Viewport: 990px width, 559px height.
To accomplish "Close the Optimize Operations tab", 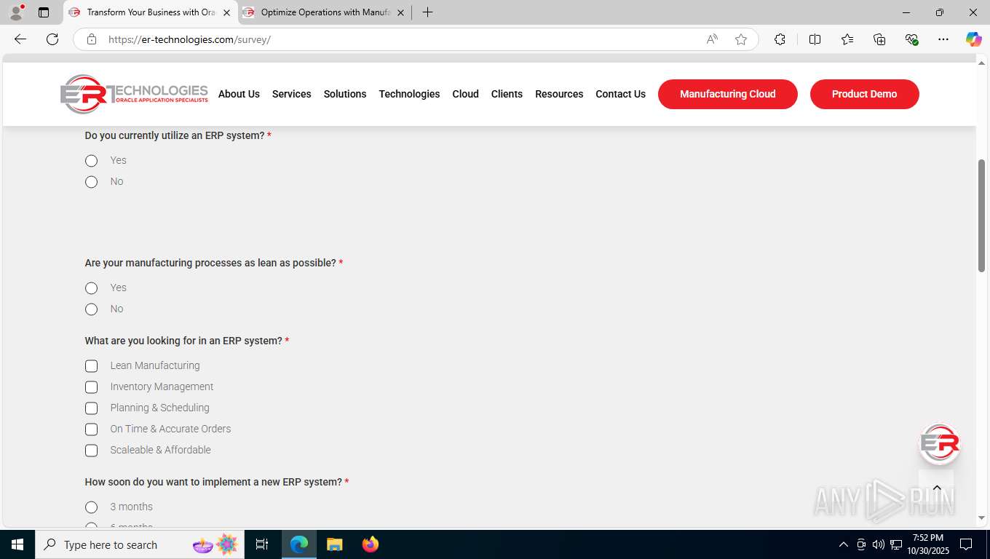I will (x=400, y=12).
